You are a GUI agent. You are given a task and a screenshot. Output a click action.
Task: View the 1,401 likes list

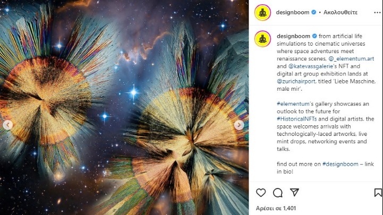click(276, 208)
